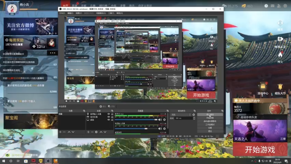The width and height of the screenshot is (291, 164).
Task: Remove the selected source with the minus icon in OBS Sources panel
Action: [x=92, y=132]
